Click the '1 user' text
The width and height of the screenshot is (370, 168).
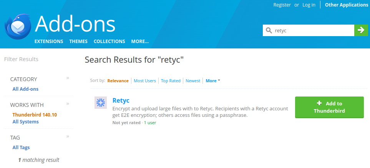click(x=150, y=123)
